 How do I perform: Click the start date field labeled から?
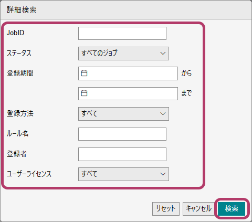tap(128, 73)
